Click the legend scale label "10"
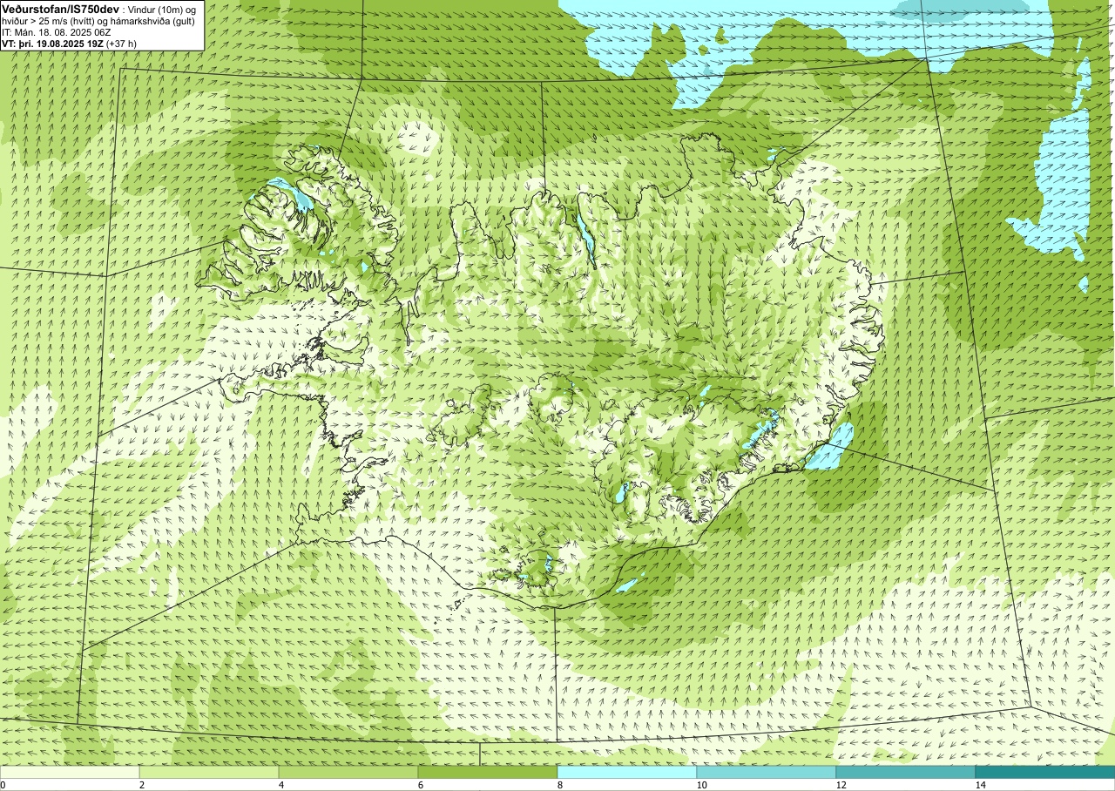 coord(700,785)
